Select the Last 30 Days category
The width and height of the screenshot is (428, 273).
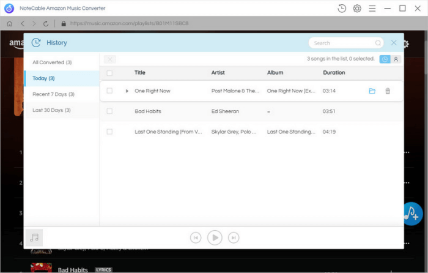[62, 110]
